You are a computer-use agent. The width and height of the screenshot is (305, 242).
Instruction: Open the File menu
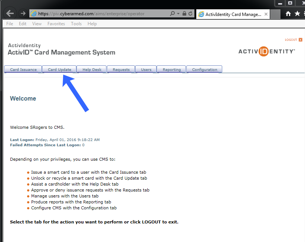[10, 24]
